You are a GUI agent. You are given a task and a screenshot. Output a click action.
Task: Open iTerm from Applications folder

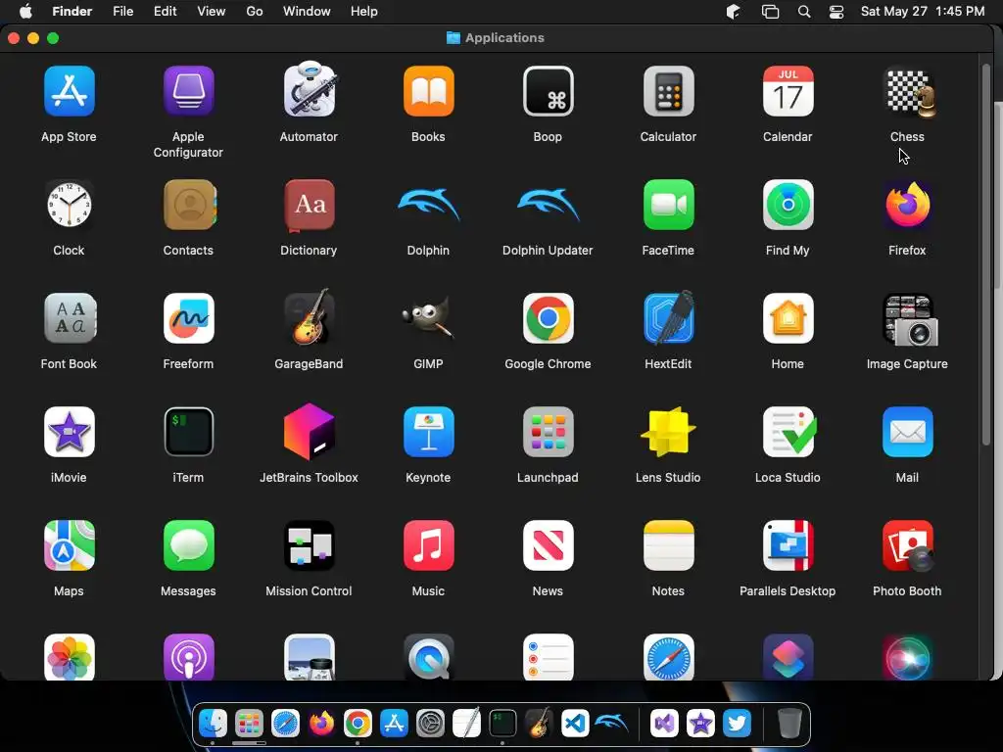(x=189, y=432)
